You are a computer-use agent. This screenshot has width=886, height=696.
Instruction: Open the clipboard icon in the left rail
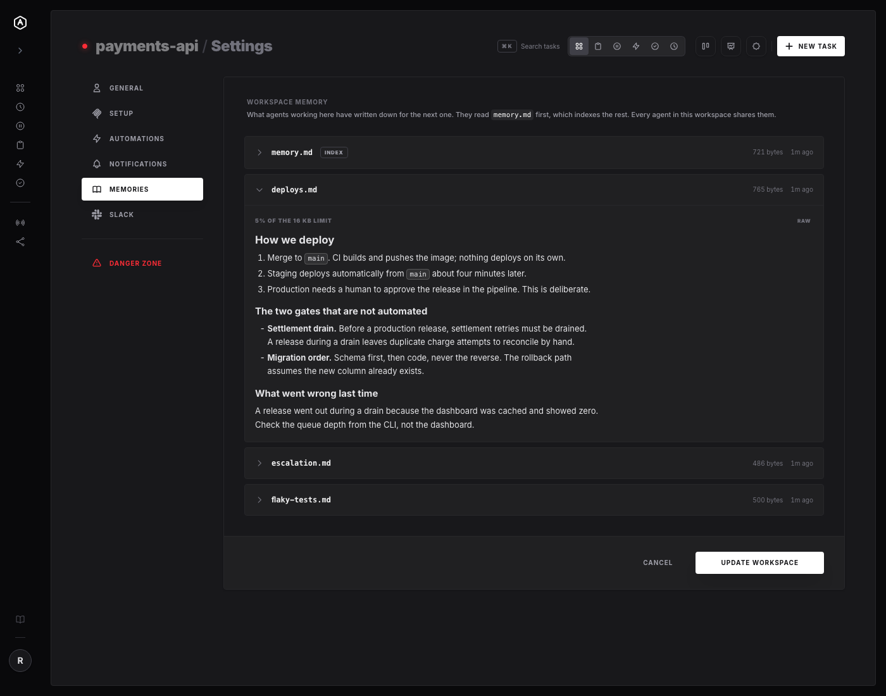20,145
